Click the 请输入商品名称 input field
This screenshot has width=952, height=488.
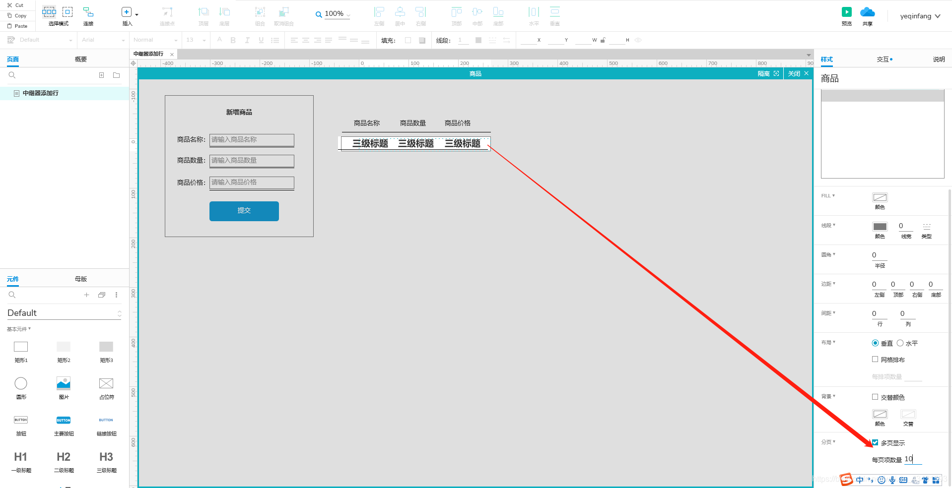pos(252,140)
